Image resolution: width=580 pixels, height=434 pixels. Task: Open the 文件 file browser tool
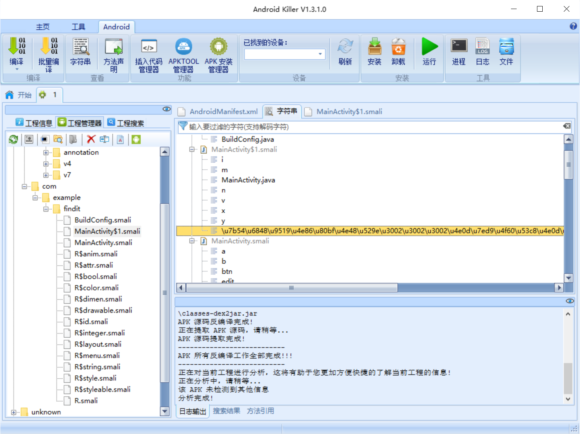click(506, 51)
